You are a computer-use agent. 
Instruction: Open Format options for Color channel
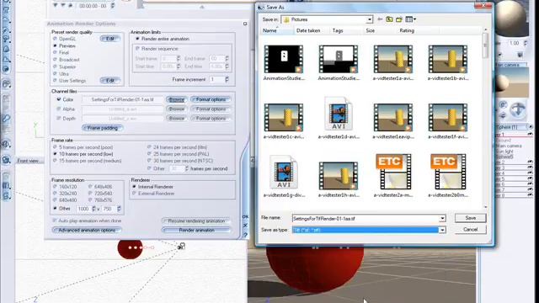point(211,99)
